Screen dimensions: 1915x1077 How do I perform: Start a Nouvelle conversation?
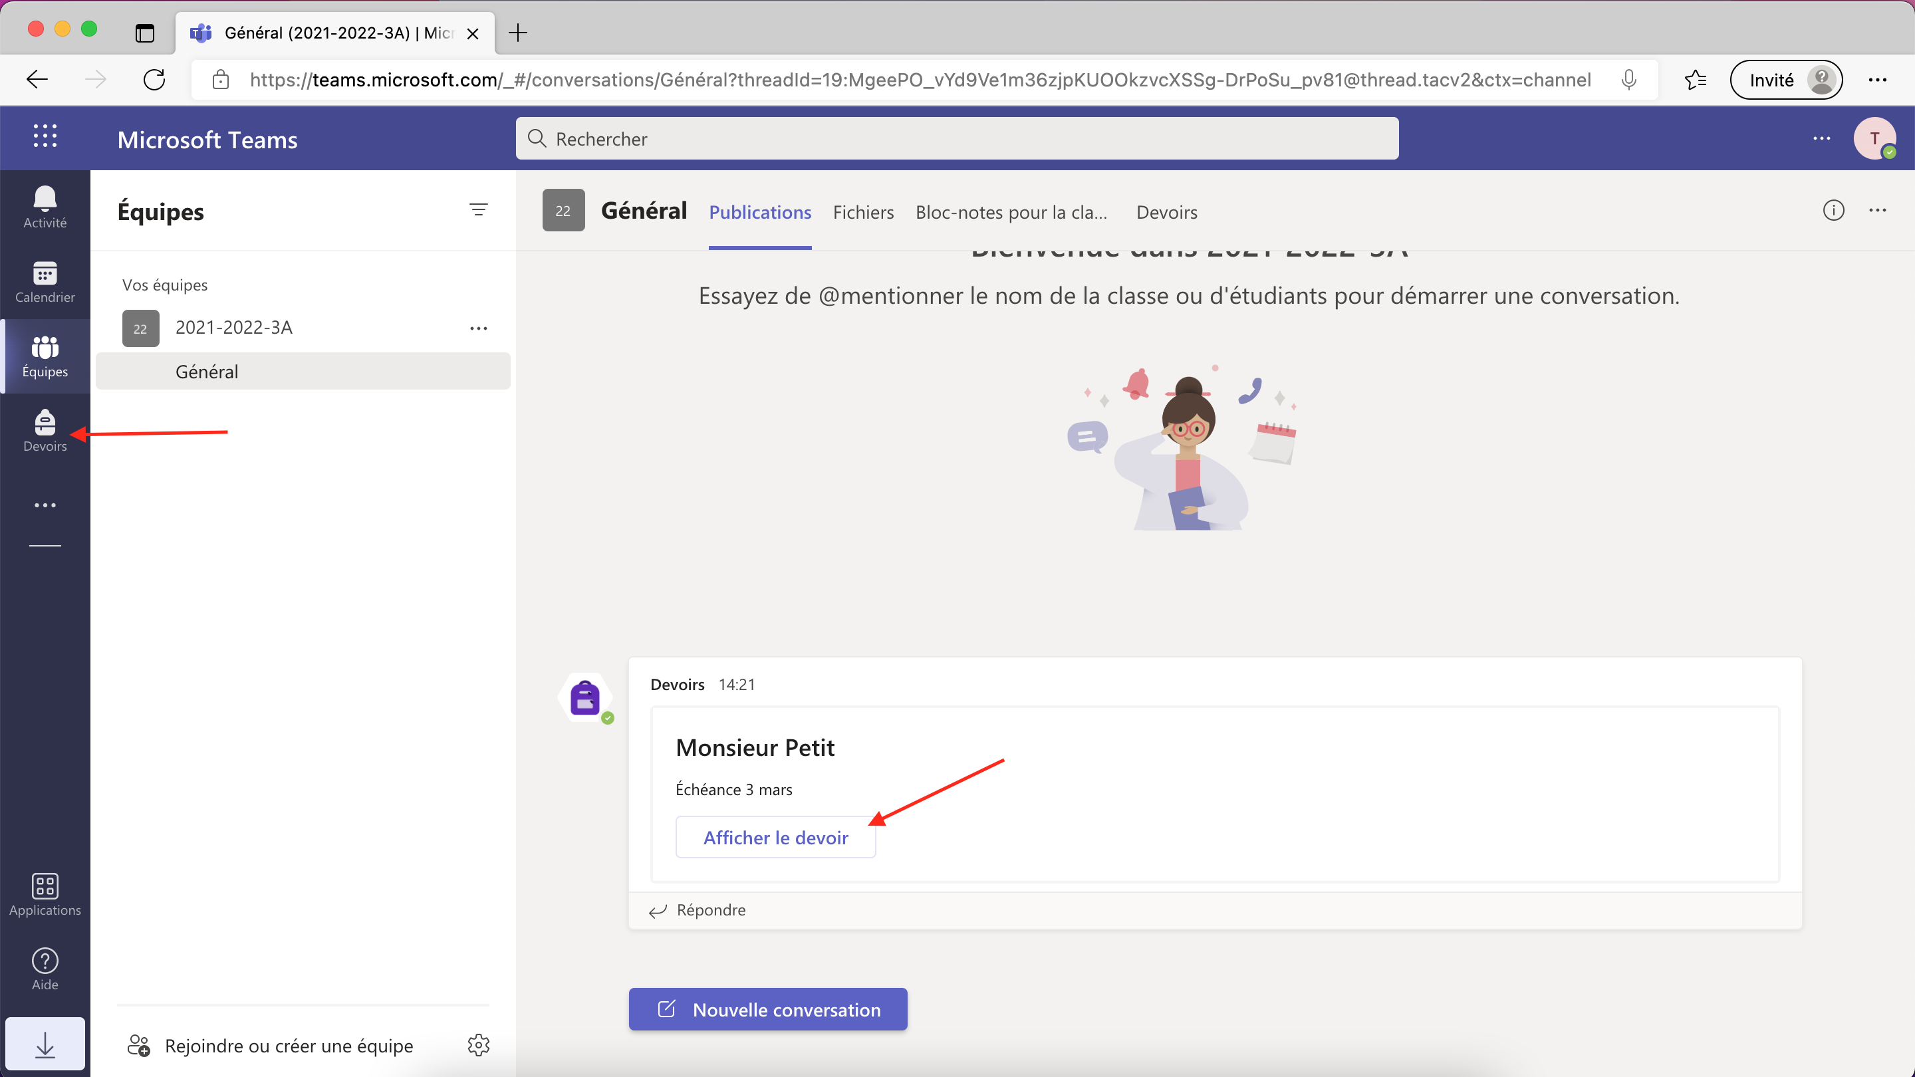pyautogui.click(x=767, y=1009)
